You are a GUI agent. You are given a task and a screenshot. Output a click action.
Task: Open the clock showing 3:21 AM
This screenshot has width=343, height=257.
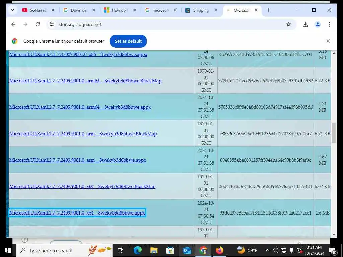(315, 250)
